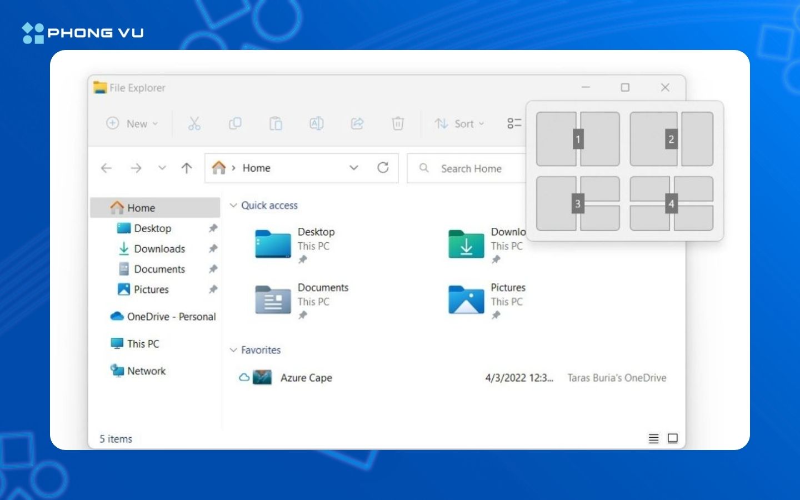Click the Rename icon in toolbar

[316, 123]
